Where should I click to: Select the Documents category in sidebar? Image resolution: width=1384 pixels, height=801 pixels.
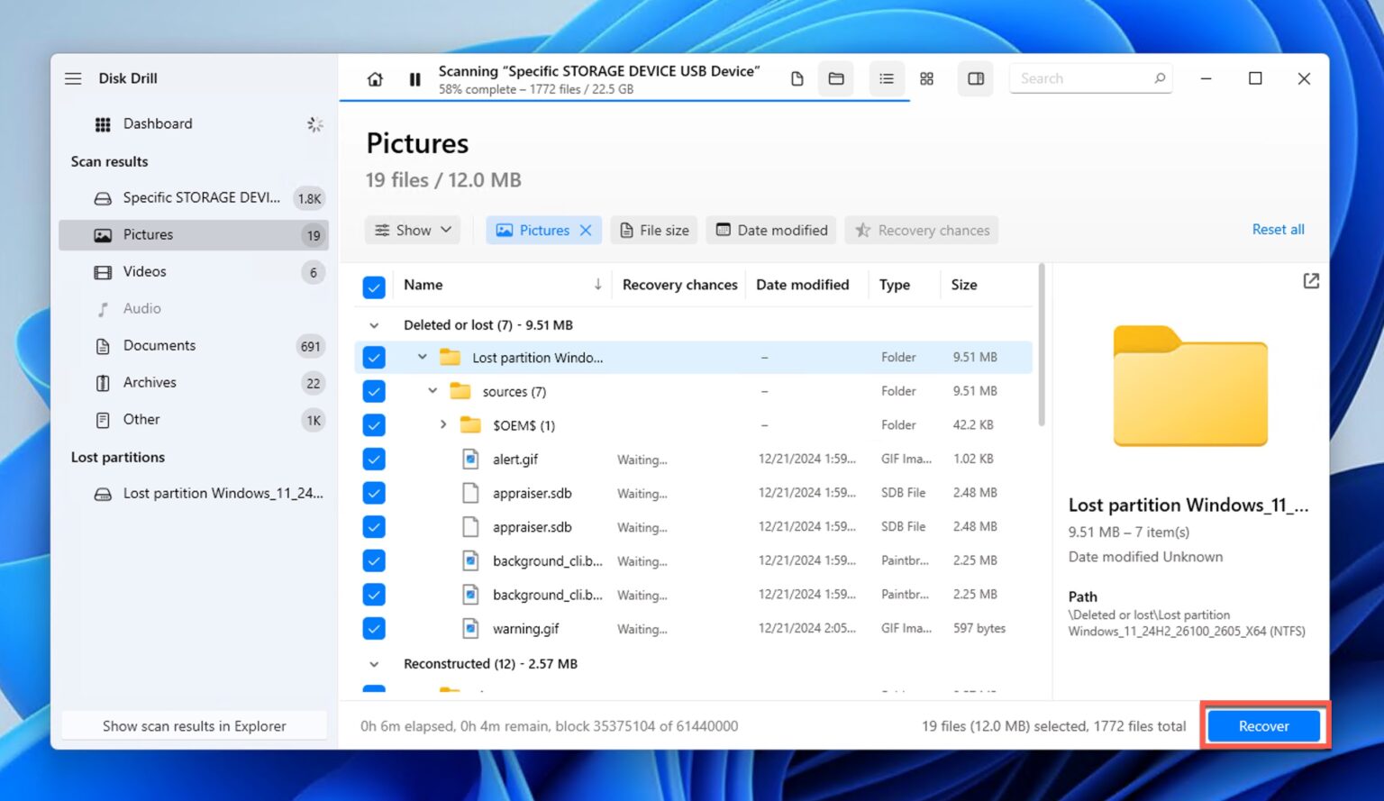tap(159, 345)
